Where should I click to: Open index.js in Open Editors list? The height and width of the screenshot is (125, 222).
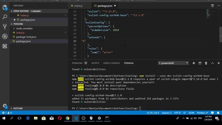pos(39,15)
